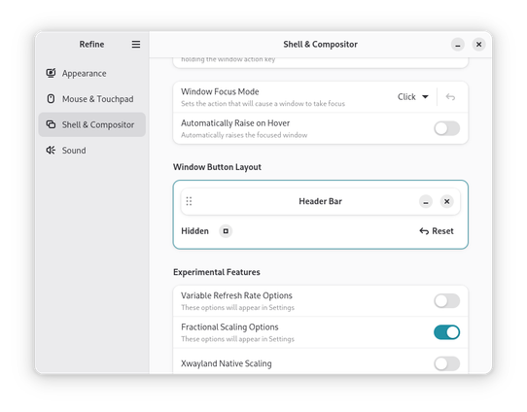This screenshot has width=527, height=412.
Task: Select Shell & Compositor in the sidebar
Action: click(x=92, y=124)
